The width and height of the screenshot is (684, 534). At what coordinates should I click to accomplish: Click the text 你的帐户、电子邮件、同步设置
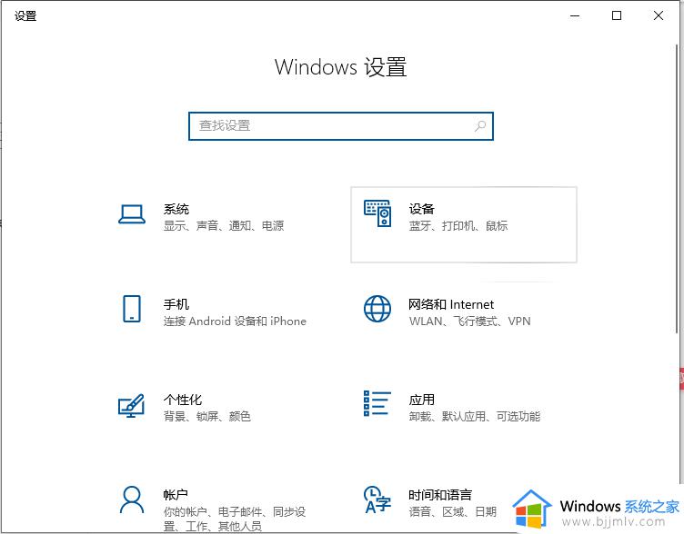click(235, 519)
